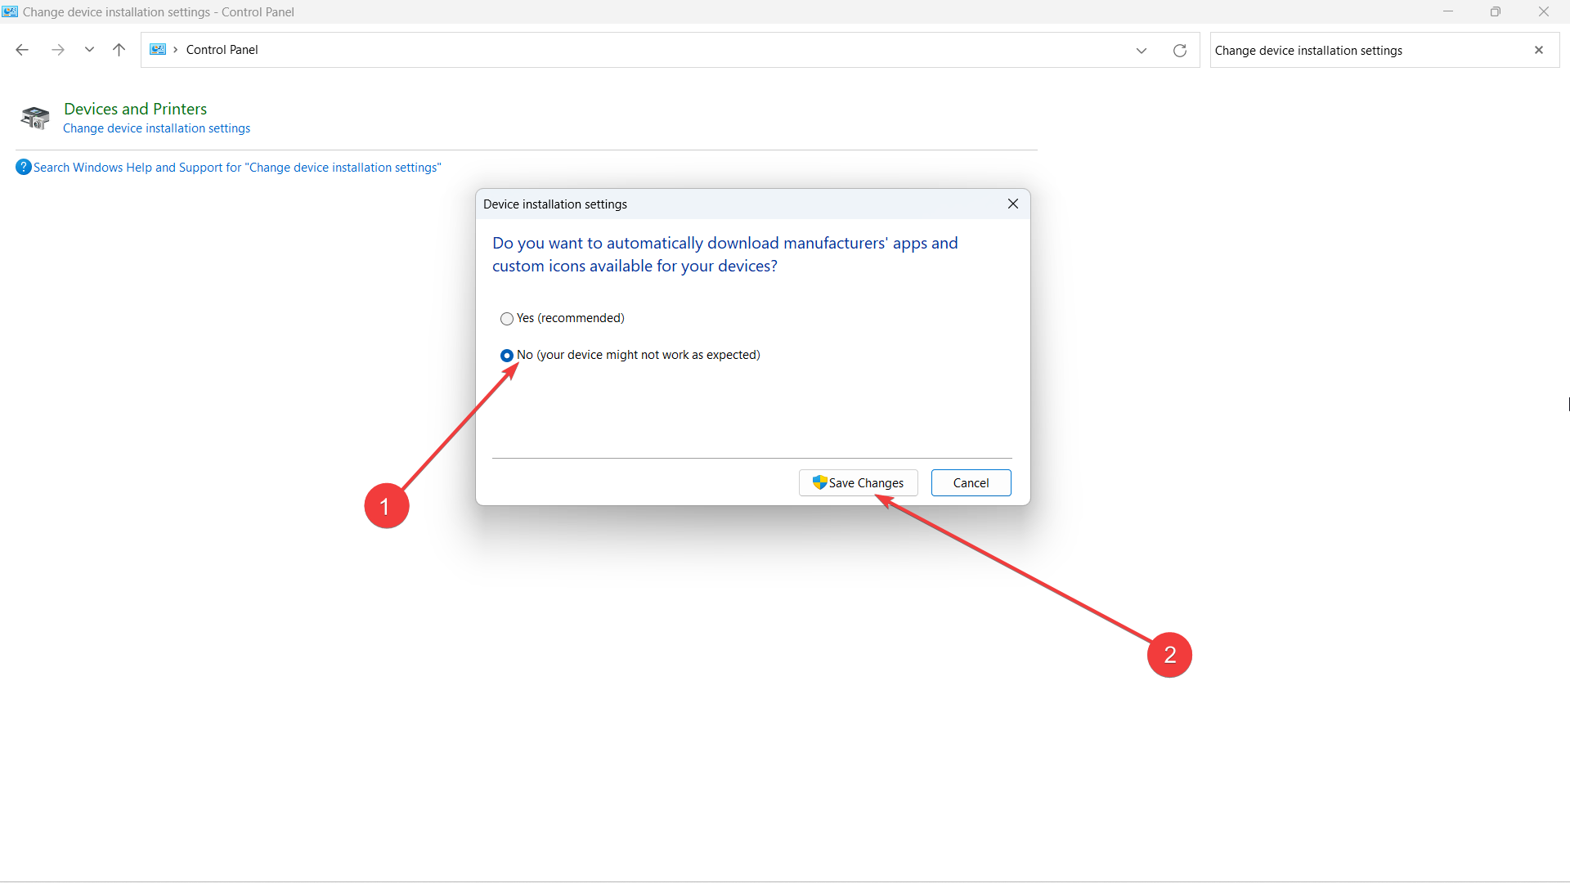The height and width of the screenshot is (883, 1570).
Task: Open Devices and Printers heading link
Action: [x=135, y=109]
